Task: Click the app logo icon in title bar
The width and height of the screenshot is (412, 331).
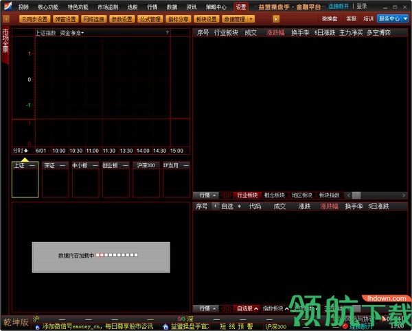Action: pyautogui.click(x=8, y=5)
